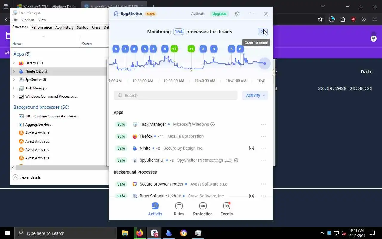Open Options menu in Task Manager

pyautogui.click(x=28, y=20)
